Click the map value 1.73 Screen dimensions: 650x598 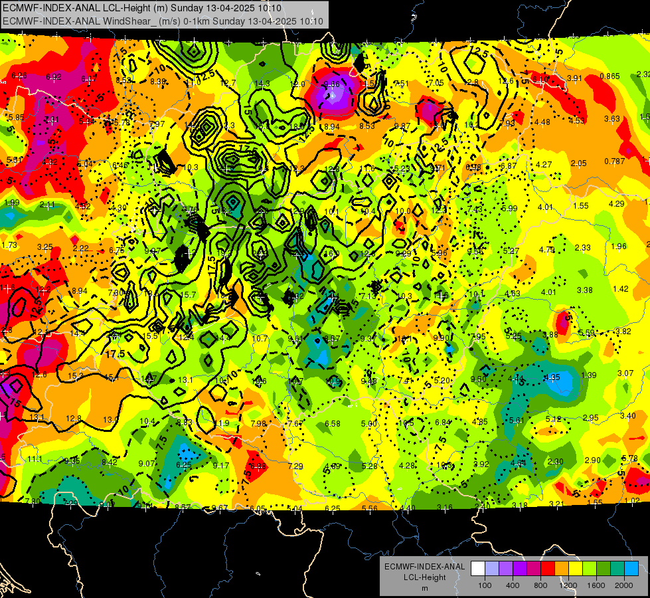click(x=9, y=245)
